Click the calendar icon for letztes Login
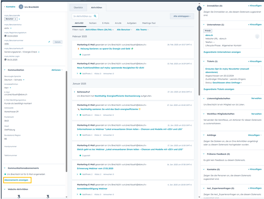The width and height of the screenshot is (264, 199). click(5, 60)
